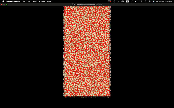Click the screen recording status icon with red dot
174x108 pixels.
click(109, 2)
